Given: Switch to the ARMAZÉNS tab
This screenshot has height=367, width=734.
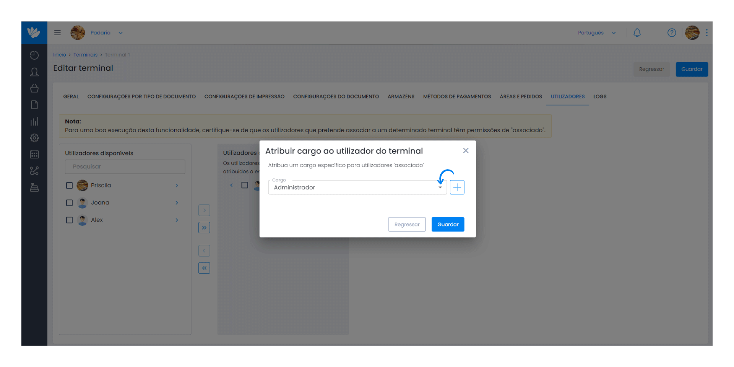Looking at the screenshot, I should 401,97.
